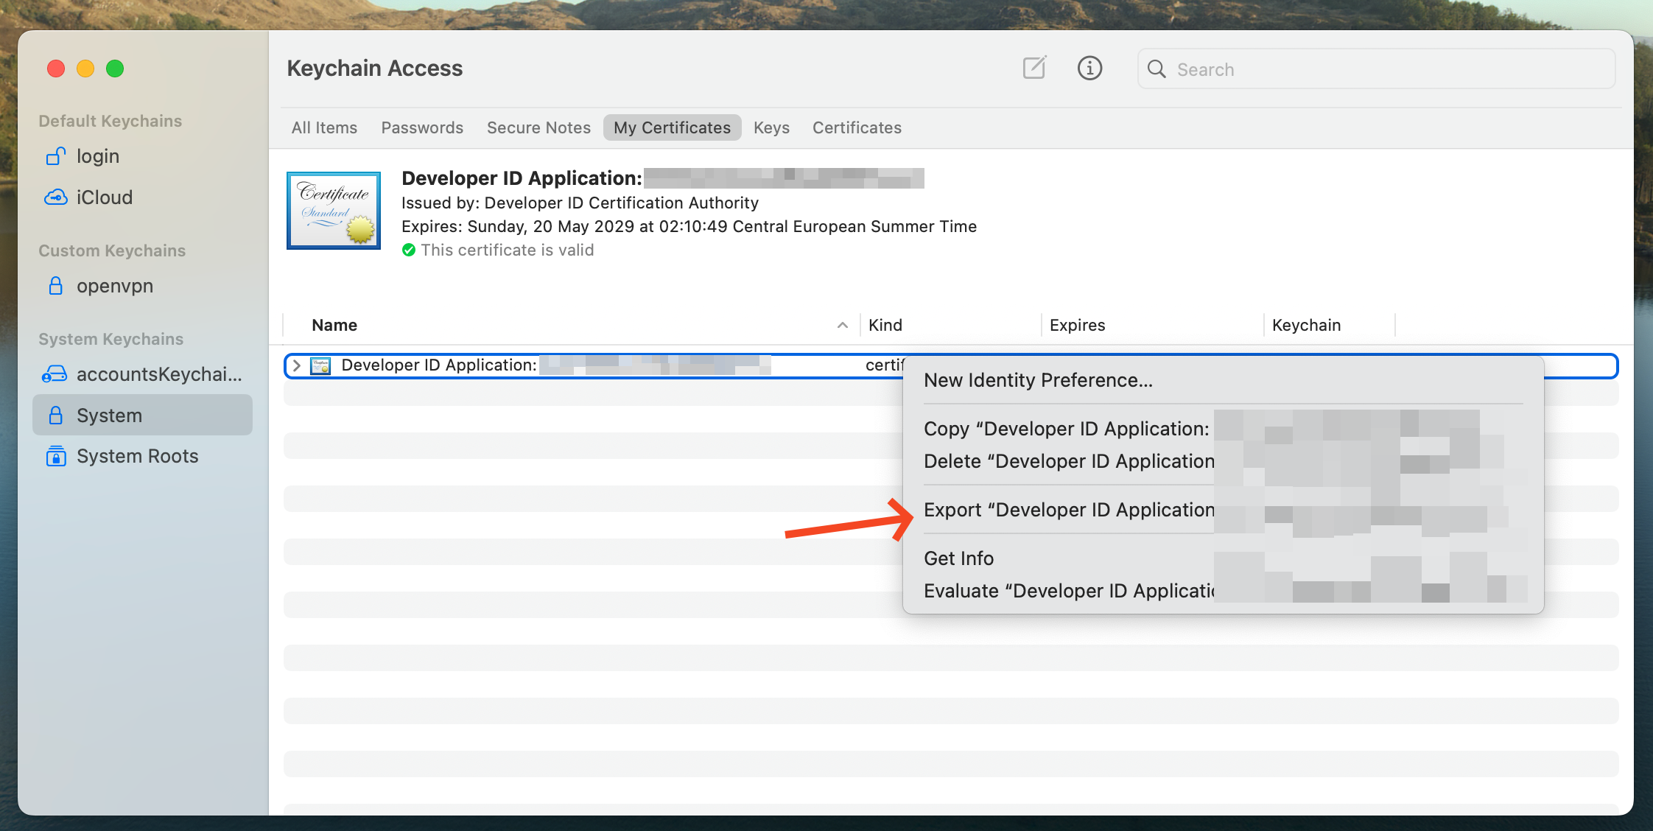Click the compose new note icon
The image size is (1653, 831).
pos(1034,68)
